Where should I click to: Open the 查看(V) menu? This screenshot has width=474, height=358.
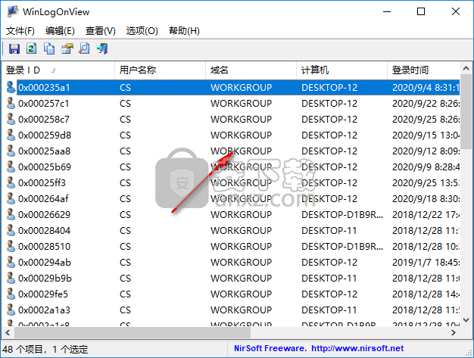tap(101, 31)
